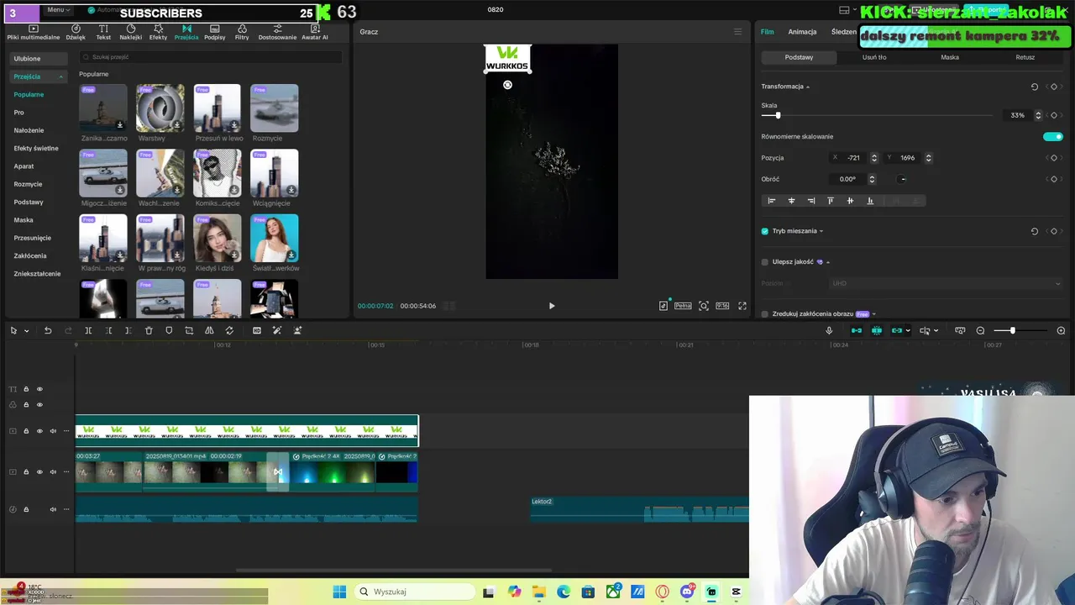Click the timeline zoom slider handle
This screenshot has height=605, width=1075.
click(1012, 330)
